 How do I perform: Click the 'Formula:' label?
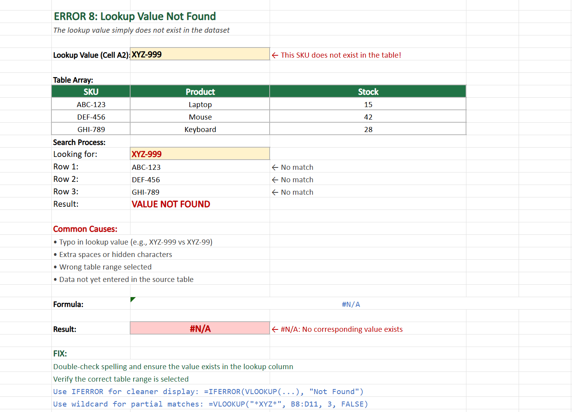68,304
